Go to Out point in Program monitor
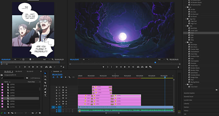The width and height of the screenshot is (219, 116). (133, 67)
